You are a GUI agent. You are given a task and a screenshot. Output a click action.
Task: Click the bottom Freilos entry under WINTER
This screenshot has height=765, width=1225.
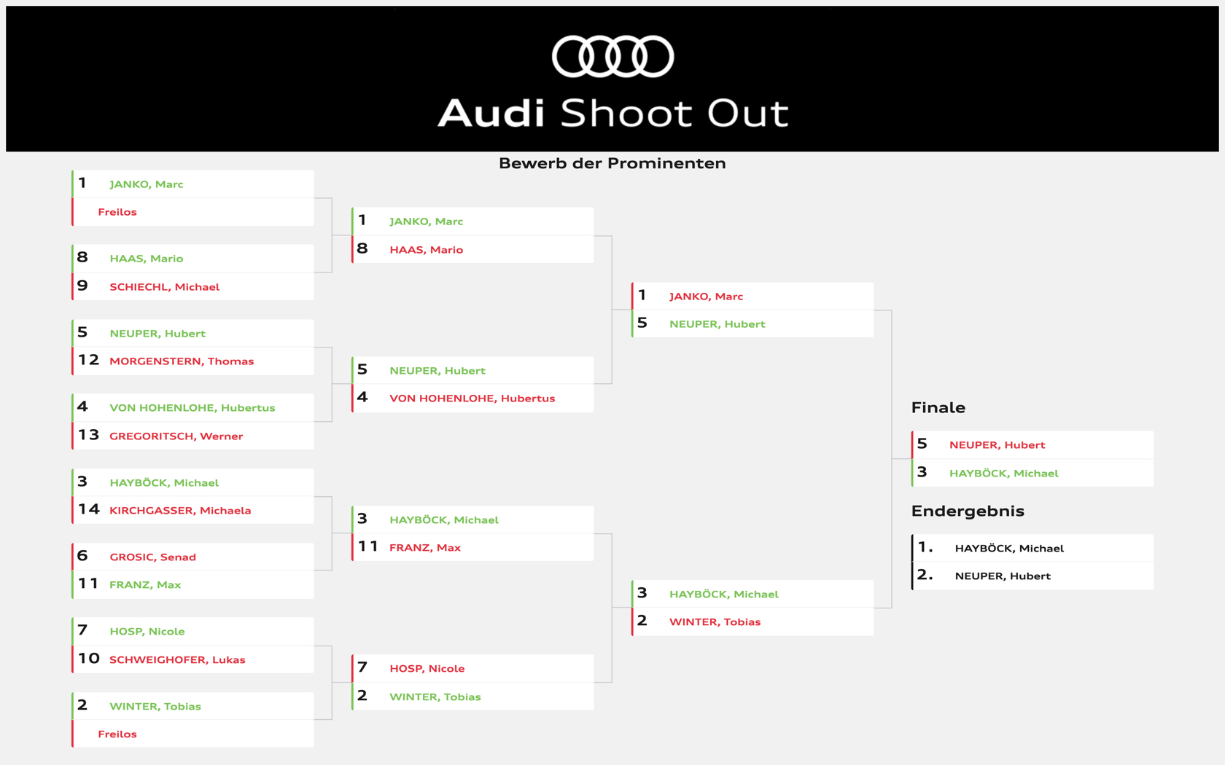tap(192, 734)
